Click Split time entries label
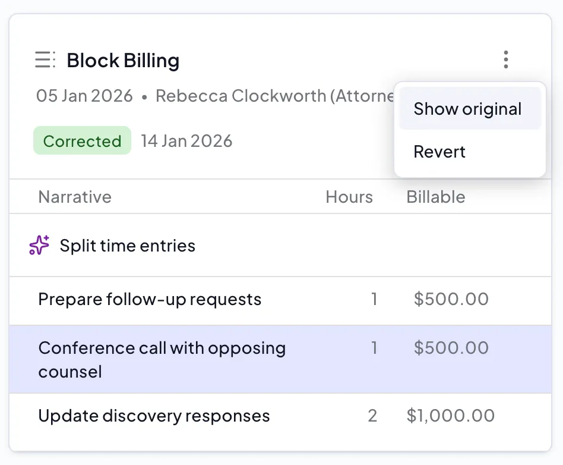The width and height of the screenshot is (563, 465). (127, 246)
